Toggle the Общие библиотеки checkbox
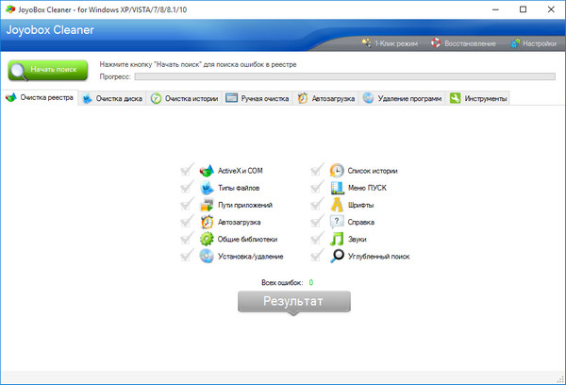This screenshot has width=566, height=385. pyautogui.click(x=187, y=238)
